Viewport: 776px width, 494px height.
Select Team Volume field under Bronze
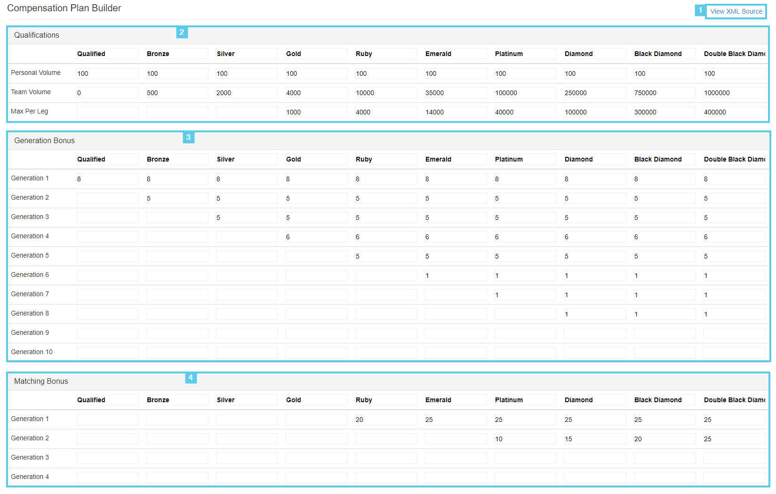[x=177, y=93]
